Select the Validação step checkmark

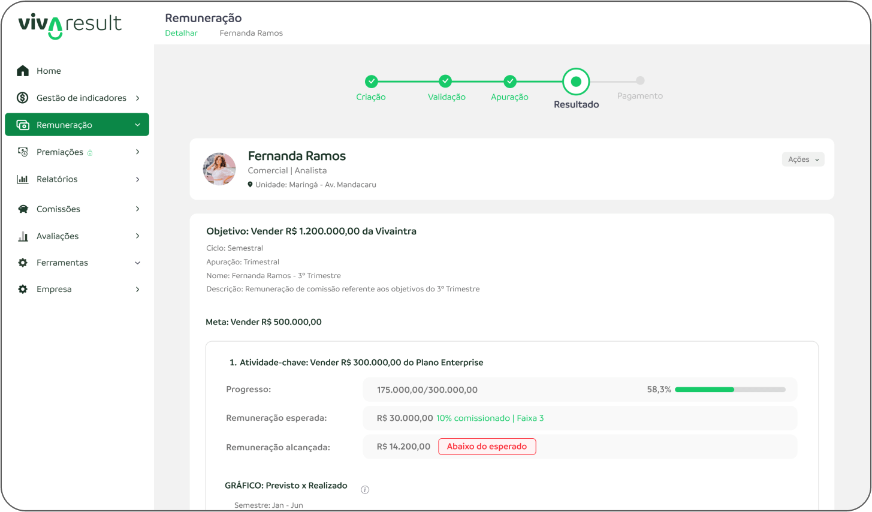click(x=445, y=82)
